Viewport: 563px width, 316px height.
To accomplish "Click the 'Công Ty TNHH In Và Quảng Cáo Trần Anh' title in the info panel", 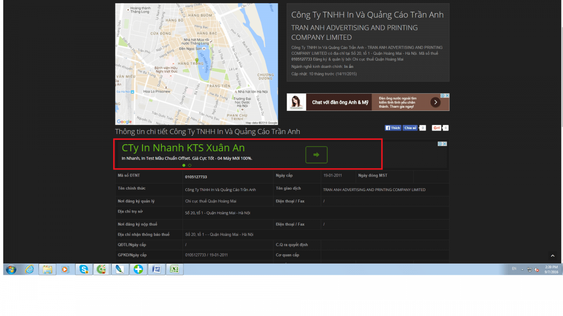I will click(x=367, y=15).
